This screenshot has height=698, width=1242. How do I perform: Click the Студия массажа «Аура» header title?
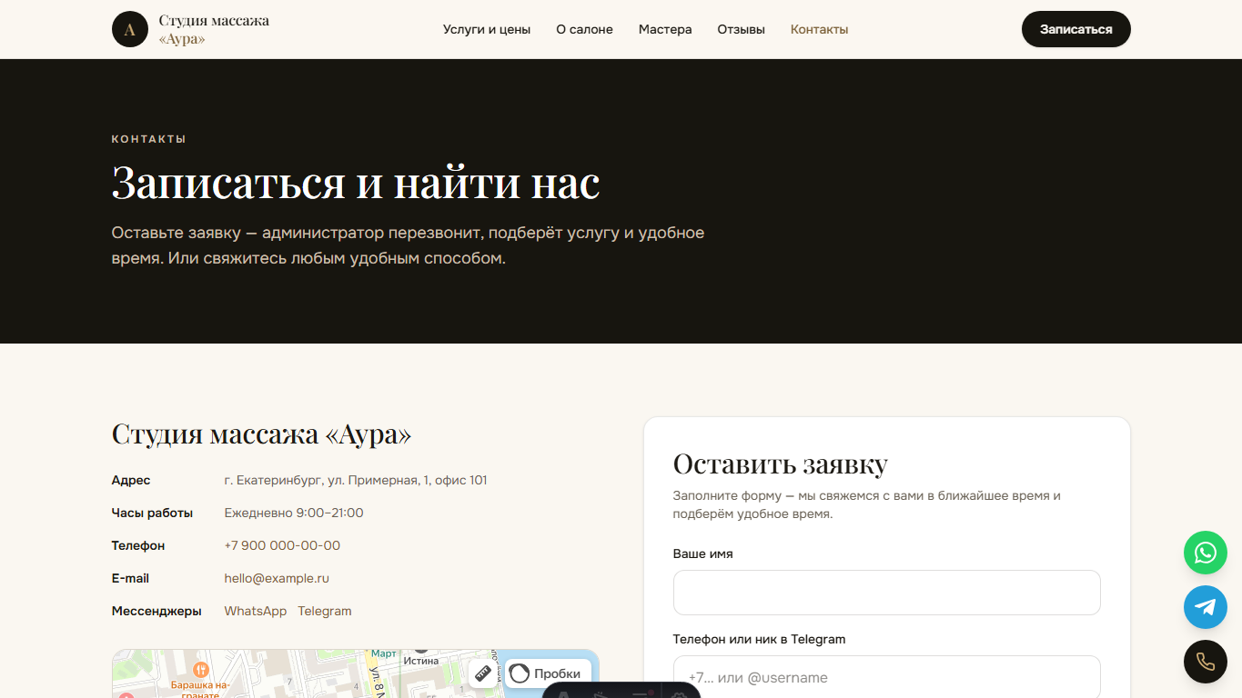(214, 29)
